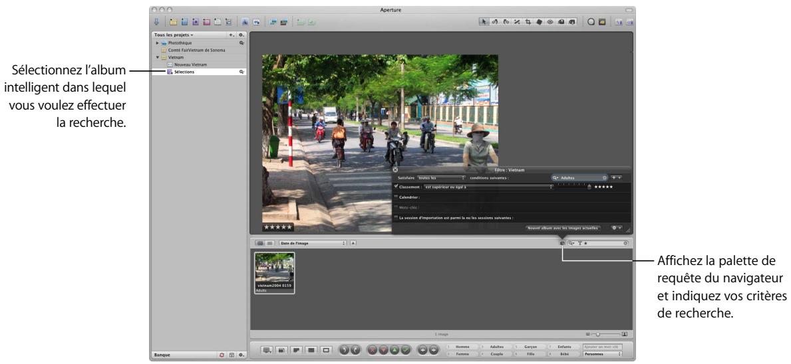The image size is (791, 364).
Task: Select the Red Eye tool
Action: (550, 22)
